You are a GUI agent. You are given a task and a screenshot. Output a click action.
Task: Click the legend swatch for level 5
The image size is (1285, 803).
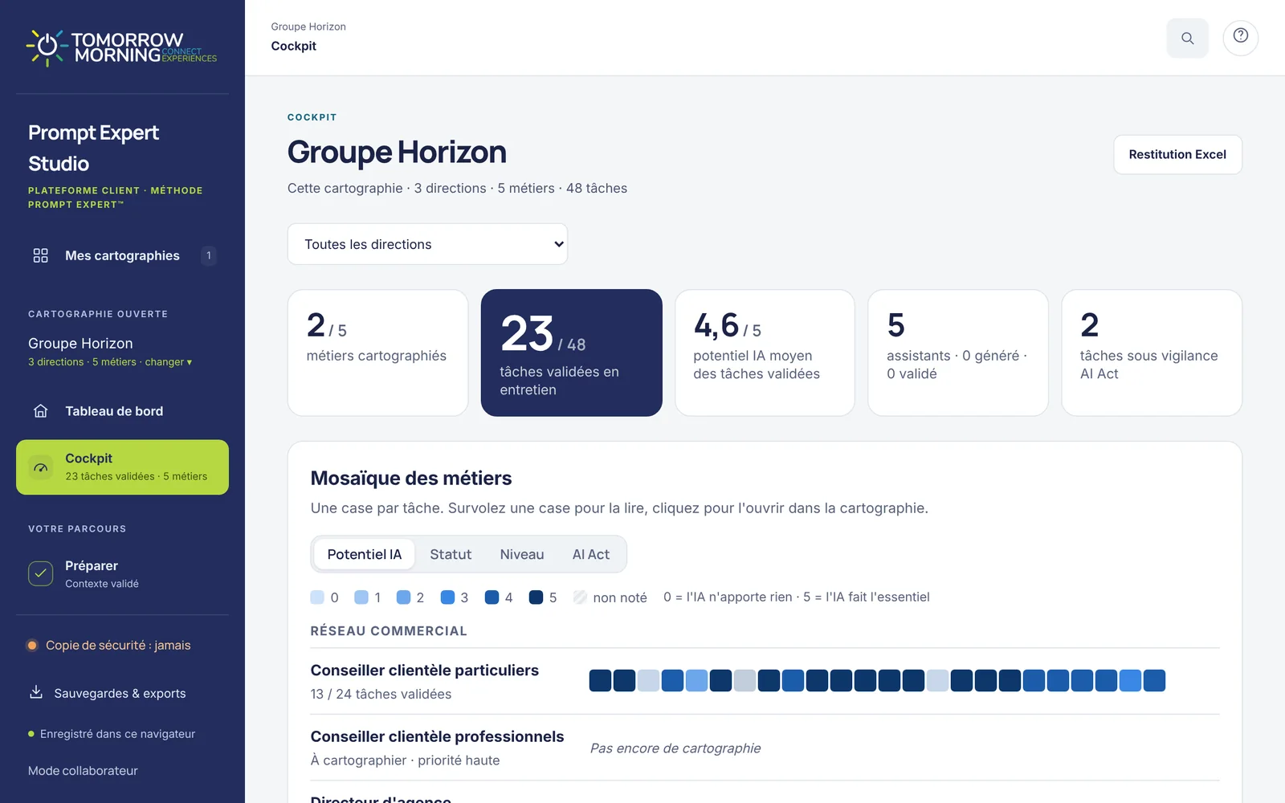(x=536, y=597)
